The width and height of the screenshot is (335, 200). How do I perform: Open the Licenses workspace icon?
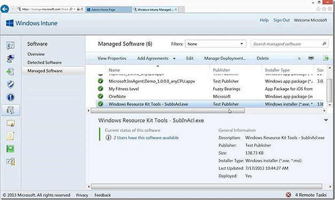10,123
